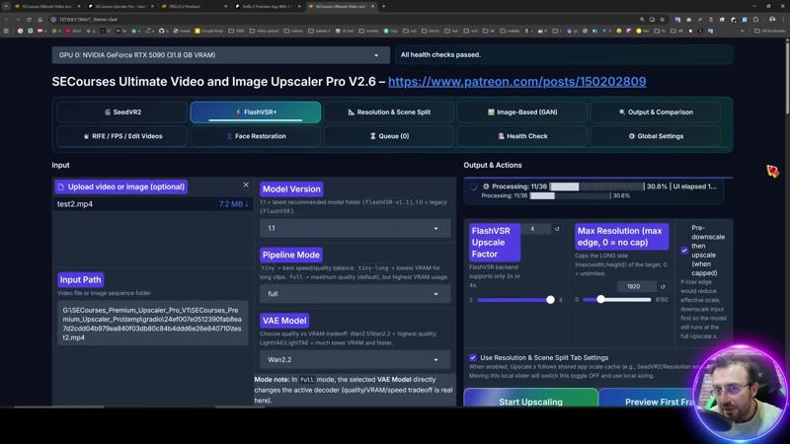This screenshot has width=790, height=444.
Task: Toggle Use Resolution & Scene Split Tab Settings
Action: [x=473, y=357]
